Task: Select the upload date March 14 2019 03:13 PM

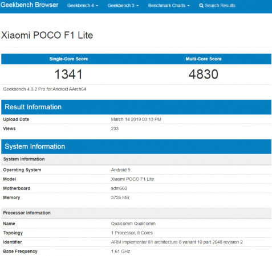Action: pos(136,119)
